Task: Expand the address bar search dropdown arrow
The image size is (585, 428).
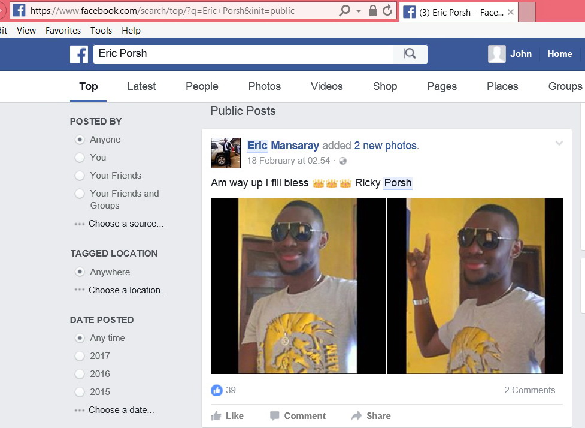Action: pyautogui.click(x=359, y=11)
